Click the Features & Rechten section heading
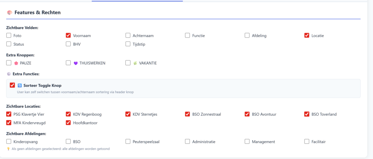The height and width of the screenshot is (159, 373). (x=37, y=12)
